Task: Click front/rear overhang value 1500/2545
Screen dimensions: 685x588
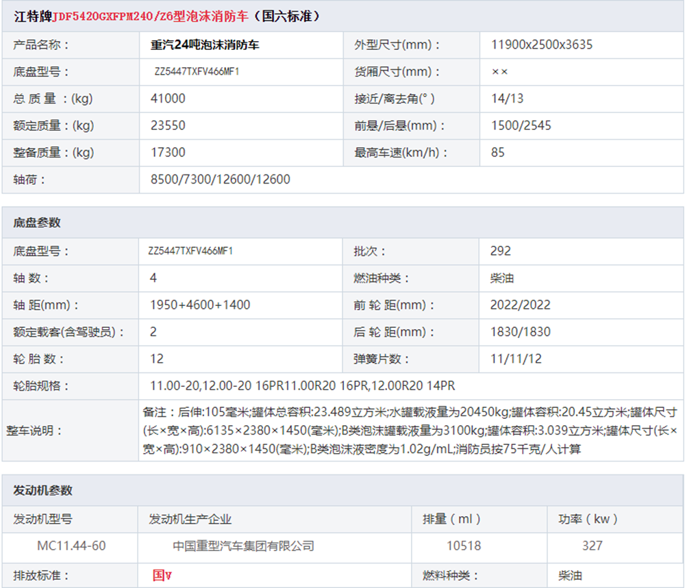Action: (x=521, y=126)
